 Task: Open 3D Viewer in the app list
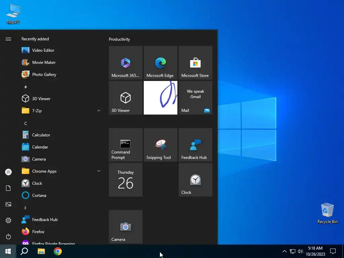pos(61,98)
